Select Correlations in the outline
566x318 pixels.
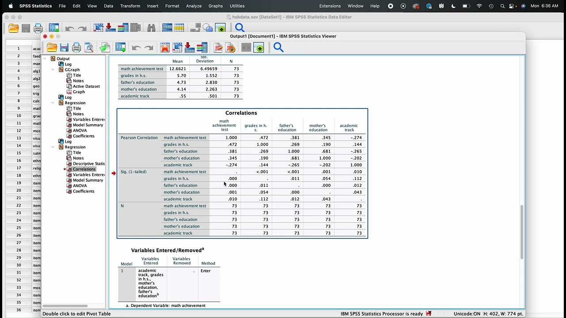pyautogui.click(x=84, y=169)
